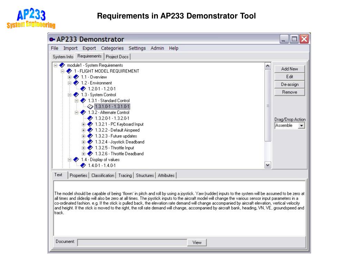This screenshot has width=353, height=265.
Task: Open the File menu
Action: coord(54,48)
